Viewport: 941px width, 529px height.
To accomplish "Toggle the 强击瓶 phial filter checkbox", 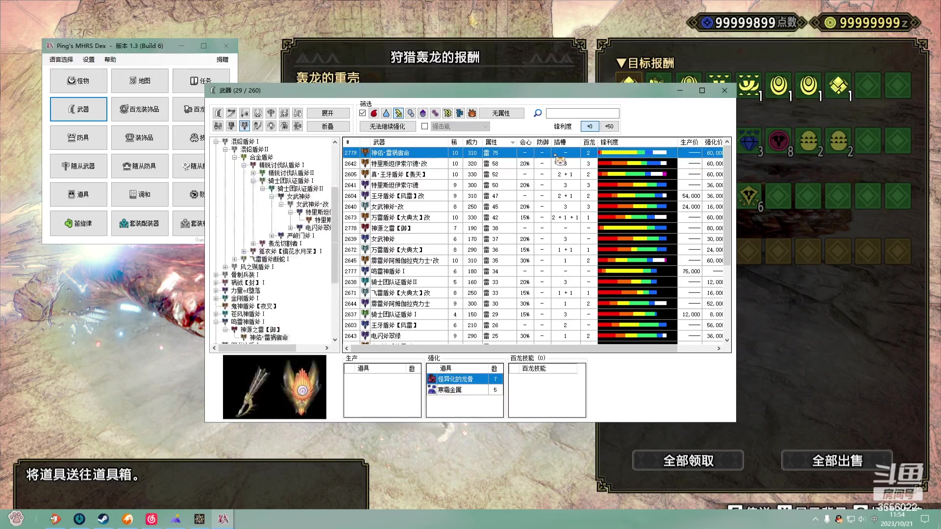I will 425,126.
